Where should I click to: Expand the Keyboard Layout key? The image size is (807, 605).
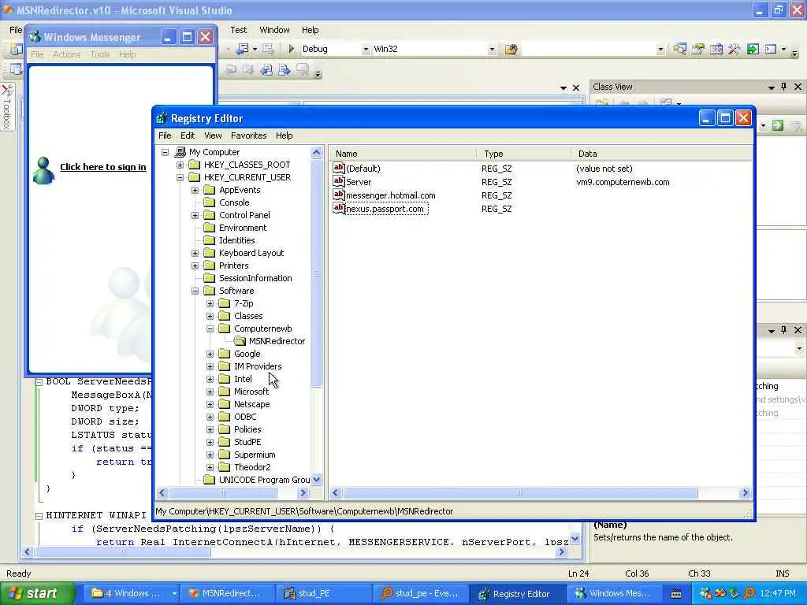(195, 253)
